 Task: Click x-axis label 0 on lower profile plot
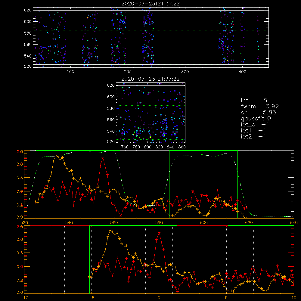[x=159, y=298]
